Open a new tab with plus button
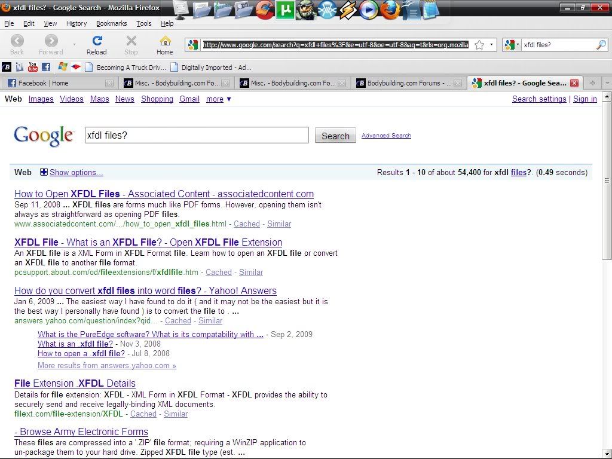The width and height of the screenshot is (612, 459). tap(592, 82)
